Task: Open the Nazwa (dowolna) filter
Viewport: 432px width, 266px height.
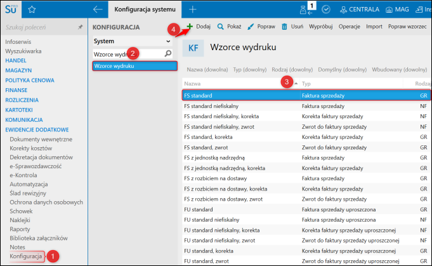Action: click(x=207, y=70)
